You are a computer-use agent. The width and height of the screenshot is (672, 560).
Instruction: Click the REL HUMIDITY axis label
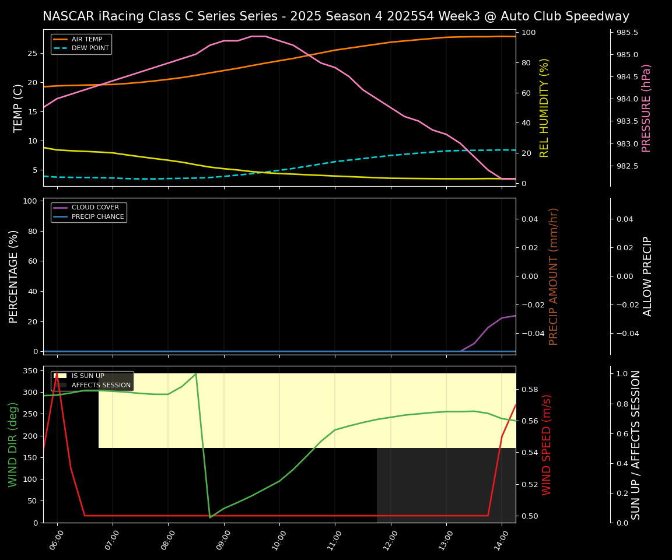[544, 107]
